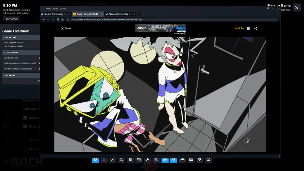Collapse the TOP GUIDES section
The height and width of the screenshot is (171, 304).
pos(21,52)
